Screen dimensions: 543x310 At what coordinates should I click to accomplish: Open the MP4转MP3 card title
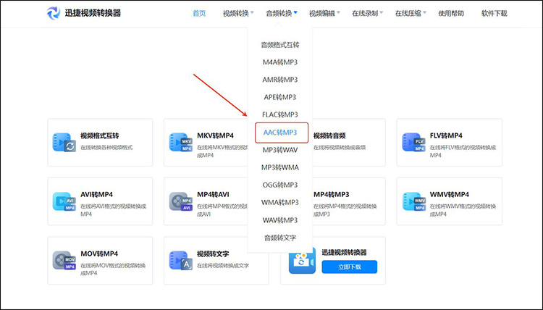click(x=331, y=195)
